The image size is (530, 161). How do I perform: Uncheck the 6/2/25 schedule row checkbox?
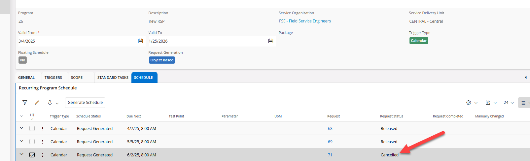coord(32,155)
